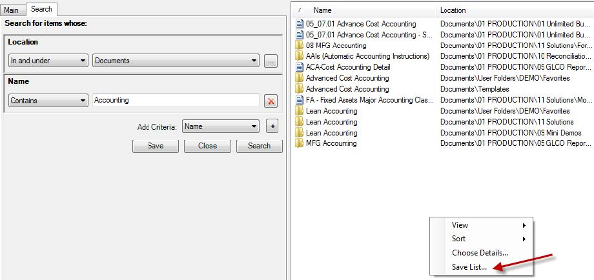Image resolution: width=594 pixels, height=280 pixels.
Task: Click the FA - Fixed Assets document icon
Action: click(x=299, y=100)
